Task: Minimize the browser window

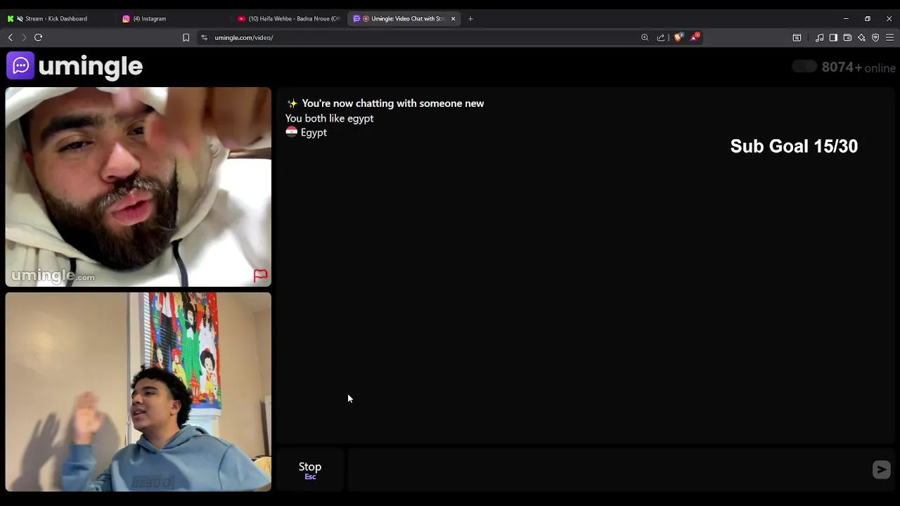Action: [x=846, y=19]
